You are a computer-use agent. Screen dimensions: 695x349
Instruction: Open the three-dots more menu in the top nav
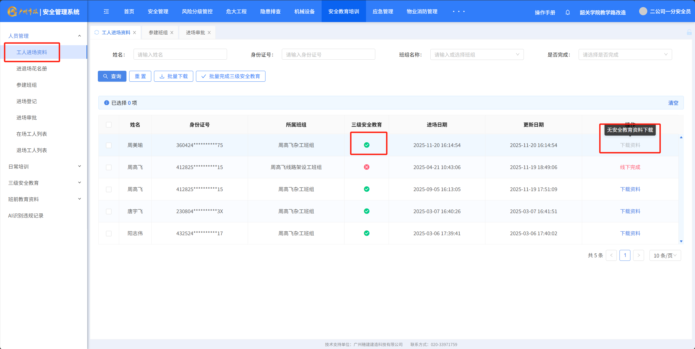click(459, 11)
